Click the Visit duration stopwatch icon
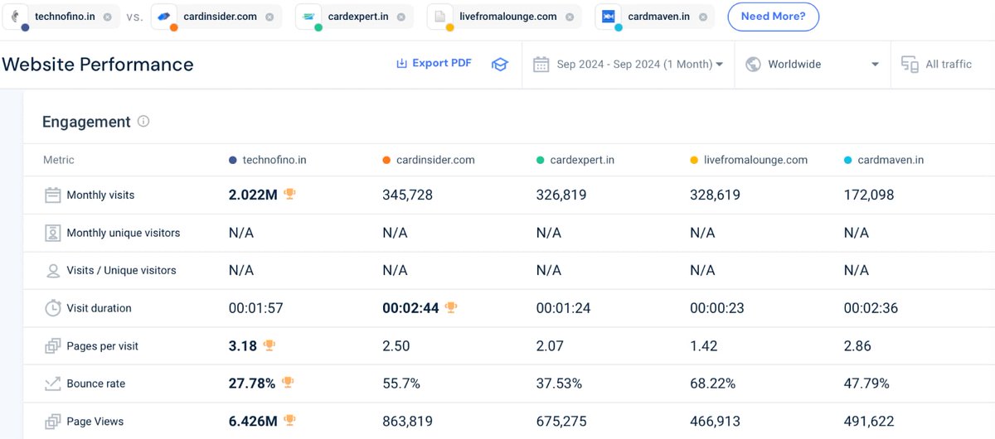Viewport: 995px width, 439px height. coord(53,308)
